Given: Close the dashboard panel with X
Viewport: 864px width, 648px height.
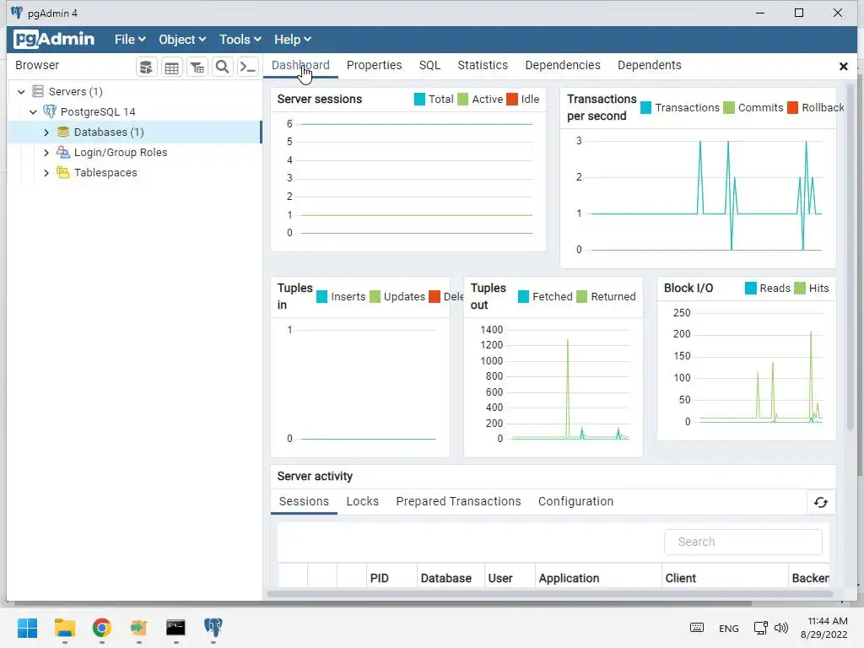Looking at the screenshot, I should 843,66.
